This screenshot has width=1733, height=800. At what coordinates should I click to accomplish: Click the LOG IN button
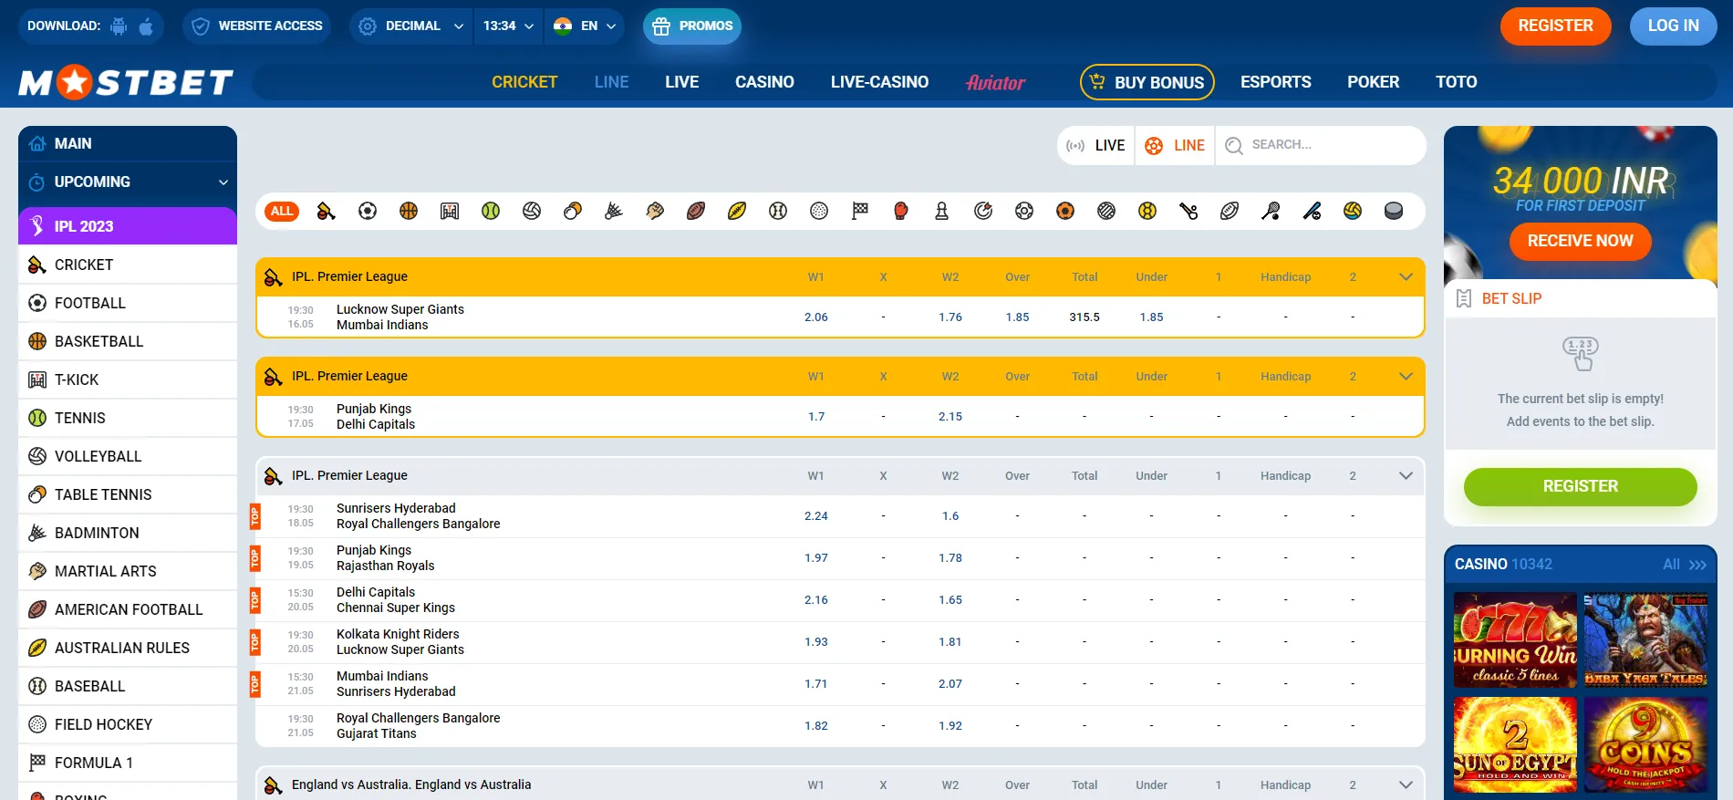(x=1673, y=26)
